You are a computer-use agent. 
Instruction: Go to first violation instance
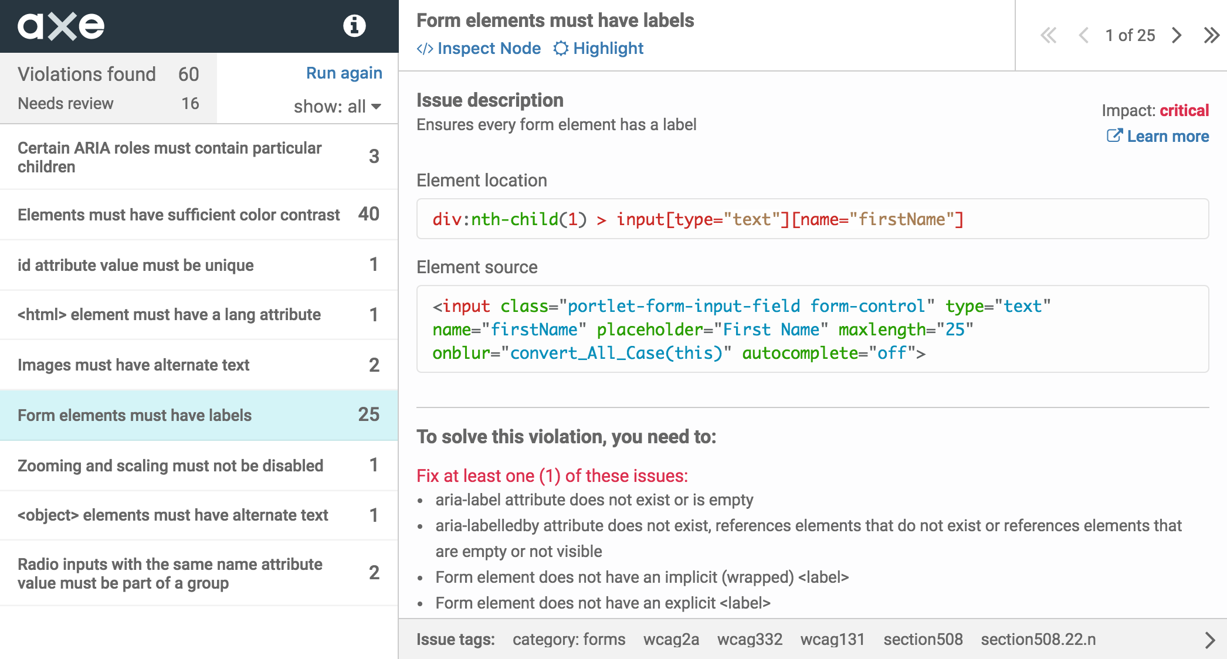coord(1048,35)
